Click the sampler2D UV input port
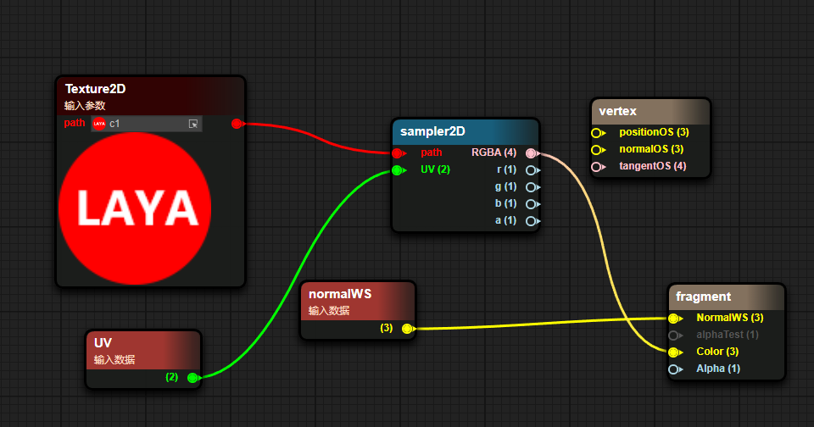Image resolution: width=814 pixels, height=427 pixels. coord(397,170)
